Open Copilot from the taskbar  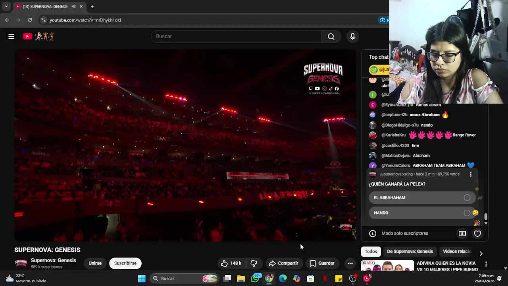pyautogui.click(x=297, y=278)
